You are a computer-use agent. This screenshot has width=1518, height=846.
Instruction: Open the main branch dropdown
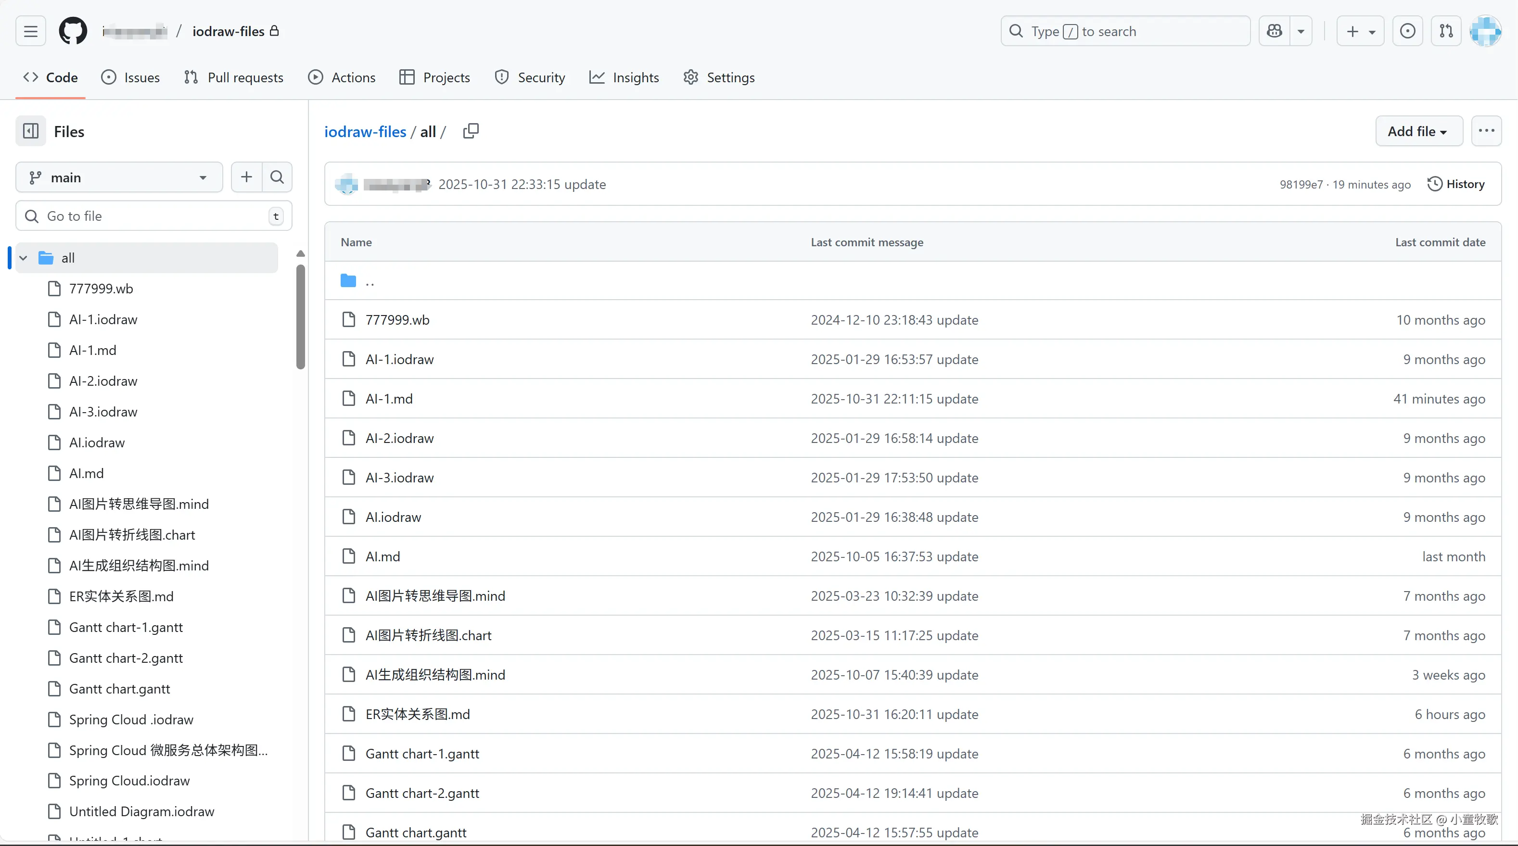point(119,177)
